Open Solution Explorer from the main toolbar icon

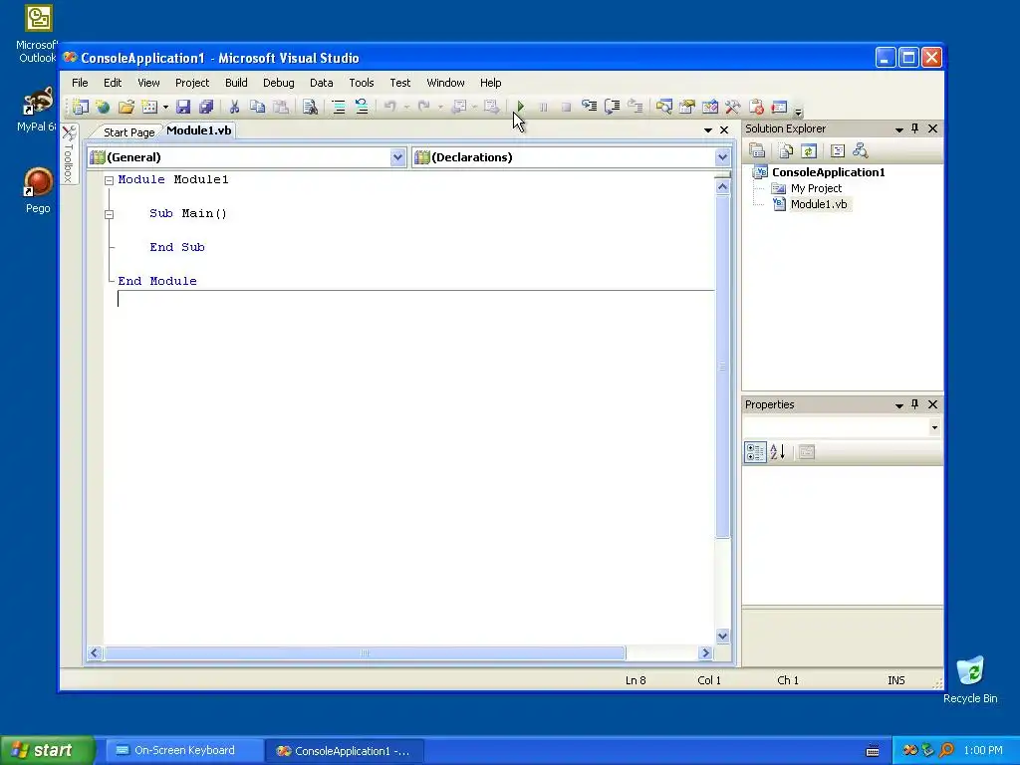[x=663, y=107]
